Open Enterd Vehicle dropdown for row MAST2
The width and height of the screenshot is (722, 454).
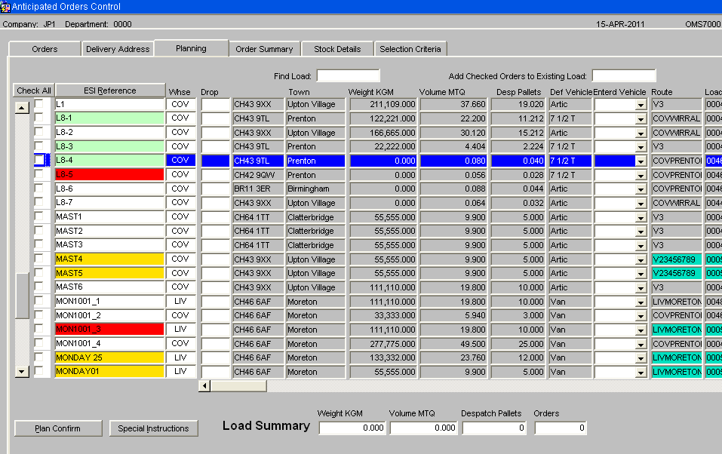click(x=641, y=232)
